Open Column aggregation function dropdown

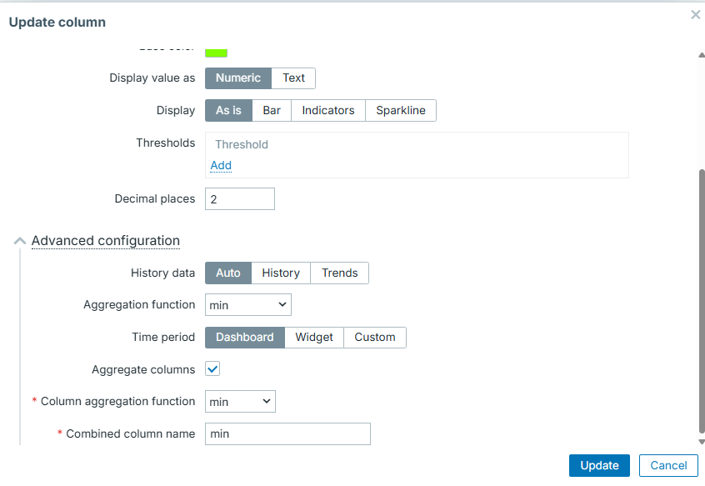(240, 402)
